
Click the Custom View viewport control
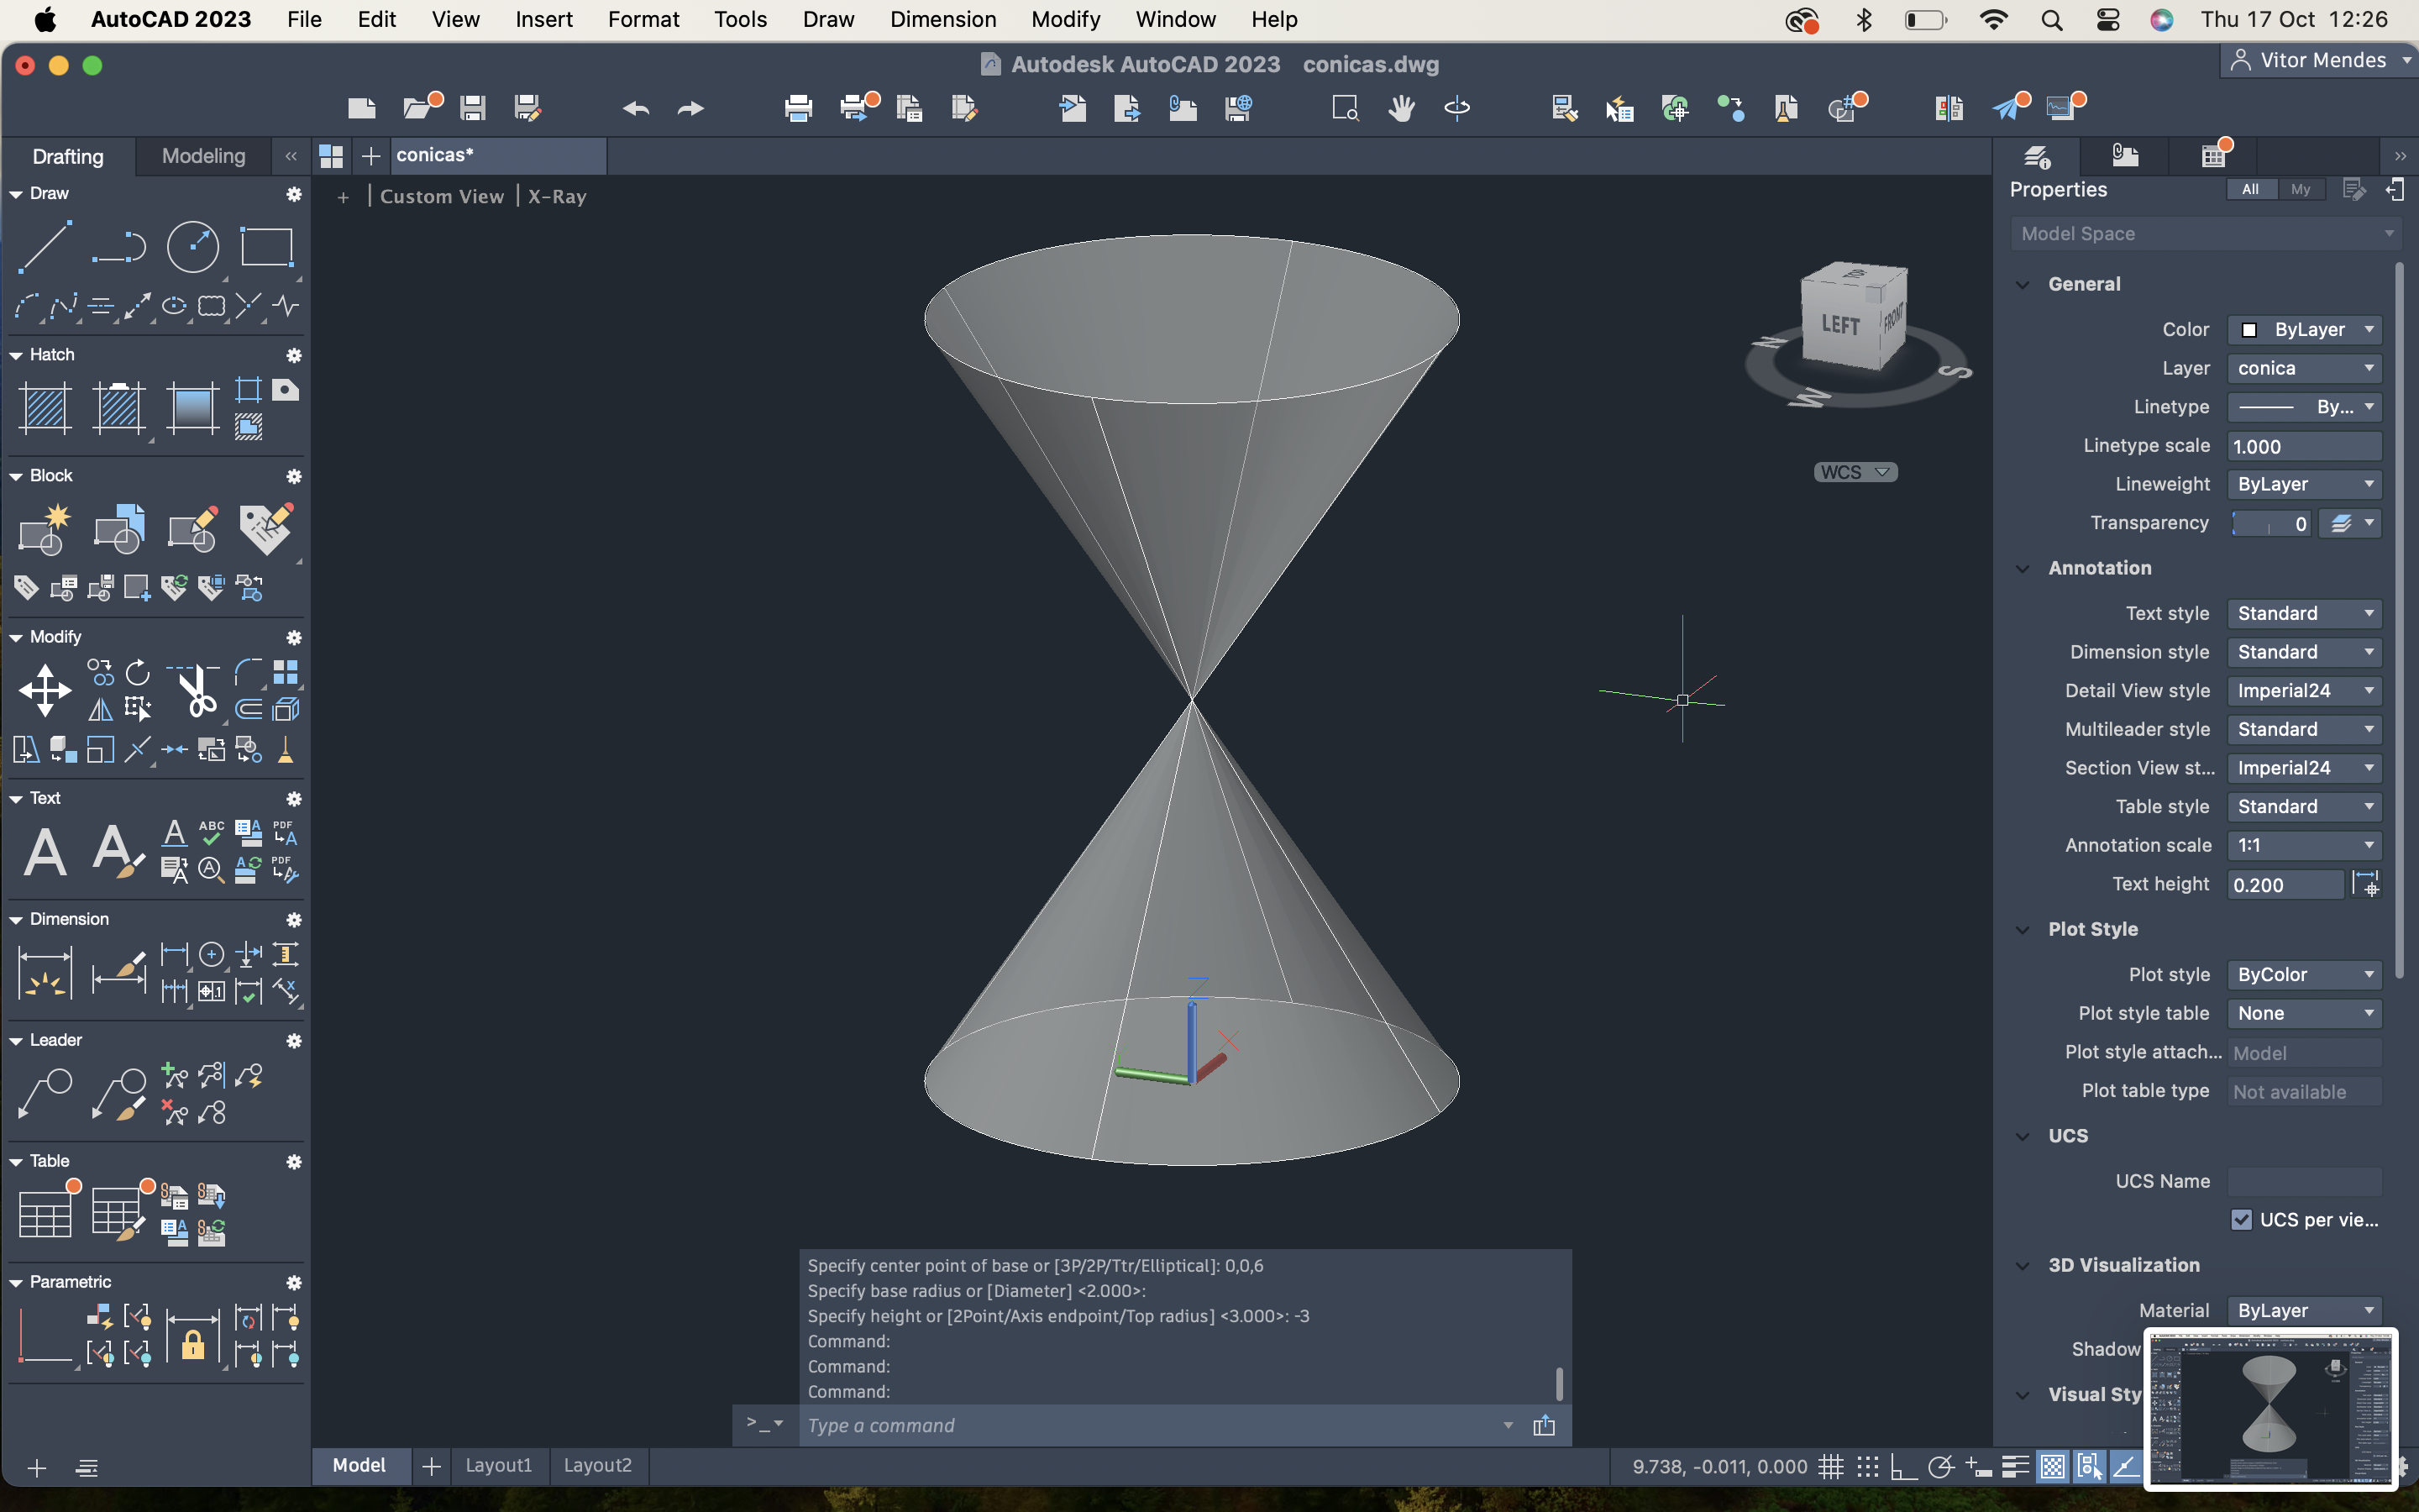pyautogui.click(x=442, y=196)
